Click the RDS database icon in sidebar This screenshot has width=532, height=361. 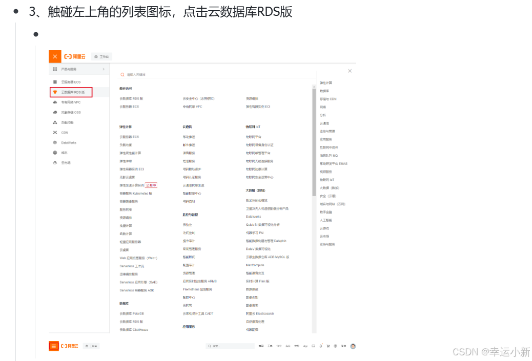[x=55, y=92]
